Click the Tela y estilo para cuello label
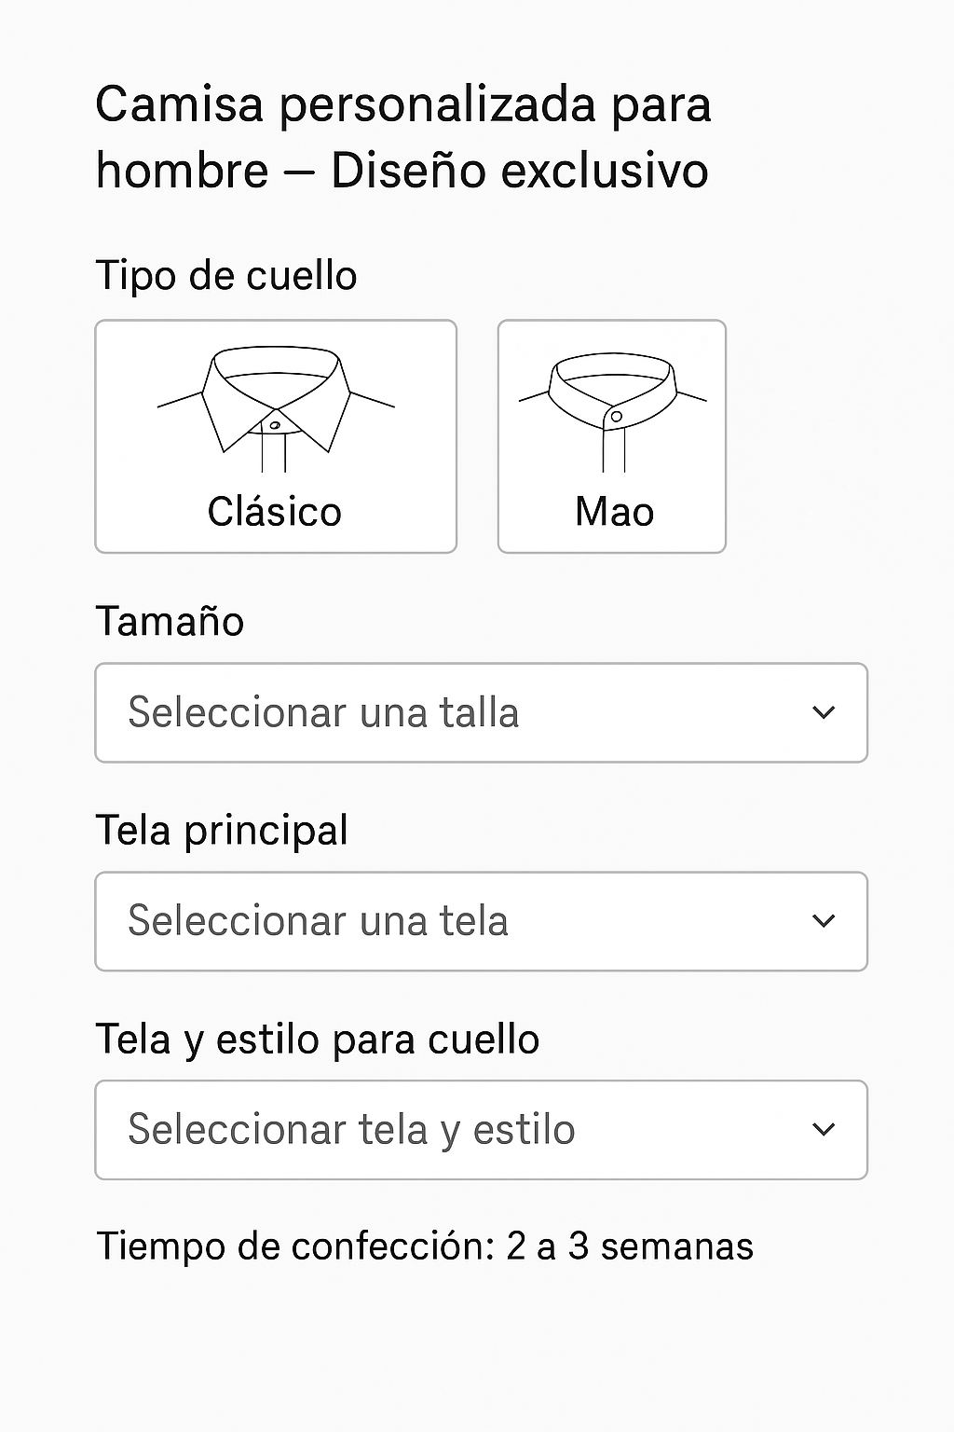This screenshot has width=954, height=1432. (318, 1040)
